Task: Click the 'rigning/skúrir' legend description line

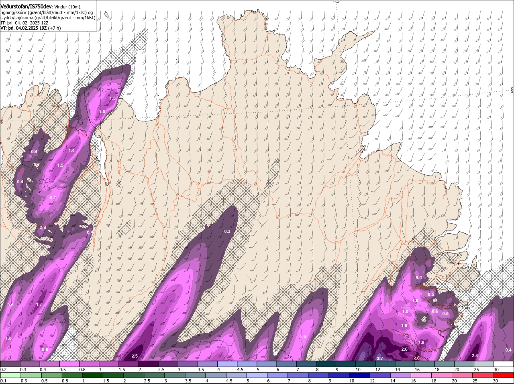Action: (x=47, y=12)
